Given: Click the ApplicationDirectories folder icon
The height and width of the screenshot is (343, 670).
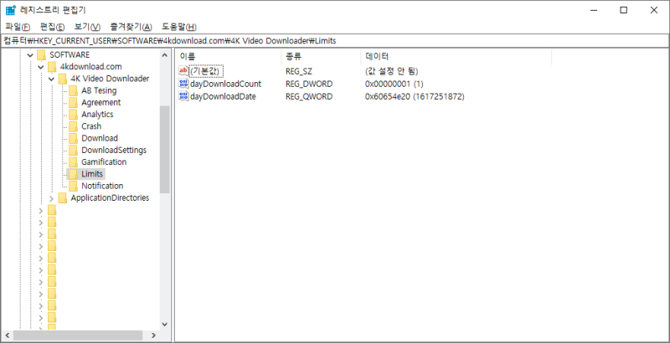Looking at the screenshot, I should pos(63,198).
